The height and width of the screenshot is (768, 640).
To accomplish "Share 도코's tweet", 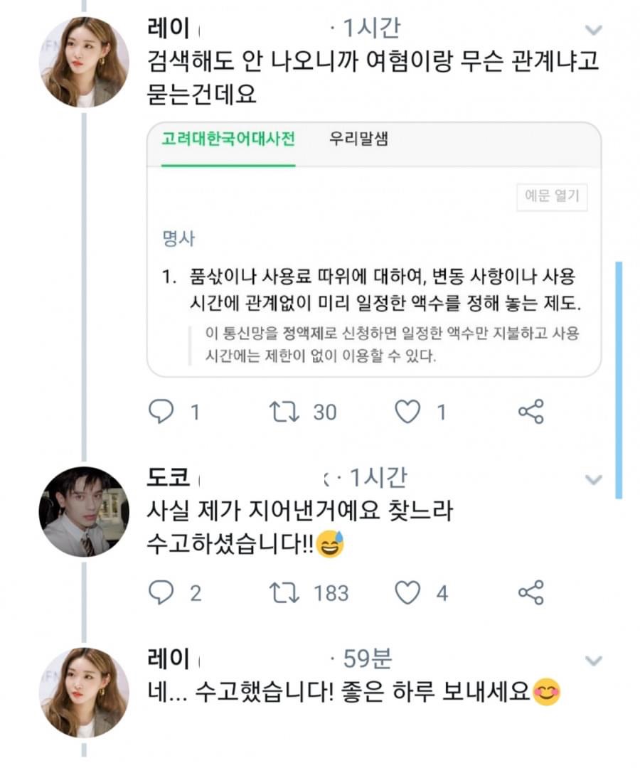I will click(x=530, y=592).
